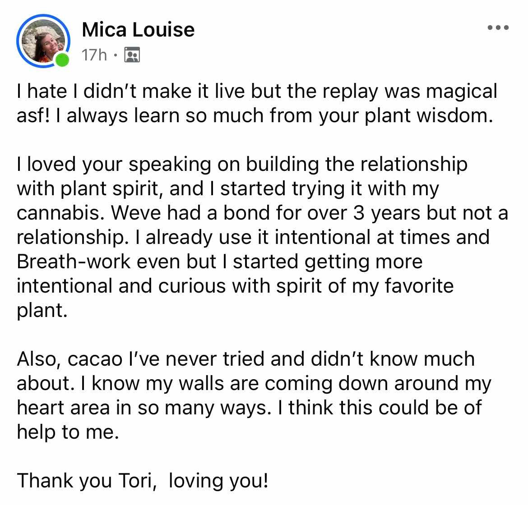Click the word "replay" in the first sentence

350,92
